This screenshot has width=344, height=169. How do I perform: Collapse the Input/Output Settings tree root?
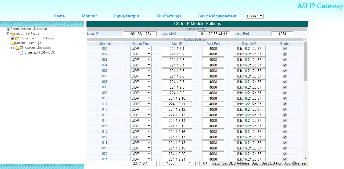[3, 29]
